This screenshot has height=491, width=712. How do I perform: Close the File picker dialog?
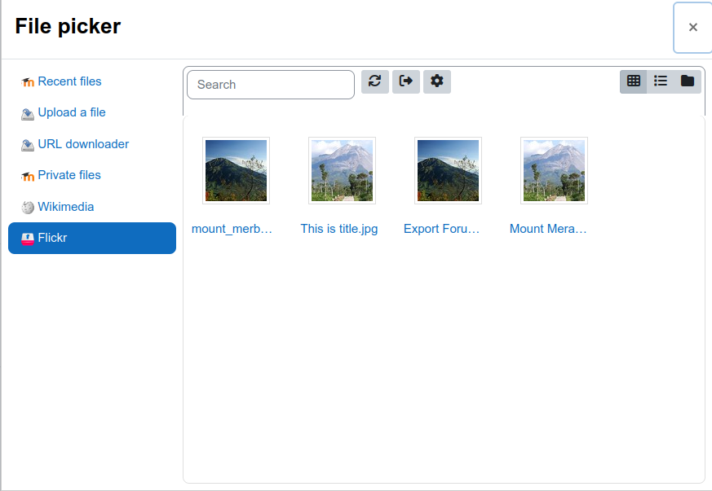tap(693, 28)
